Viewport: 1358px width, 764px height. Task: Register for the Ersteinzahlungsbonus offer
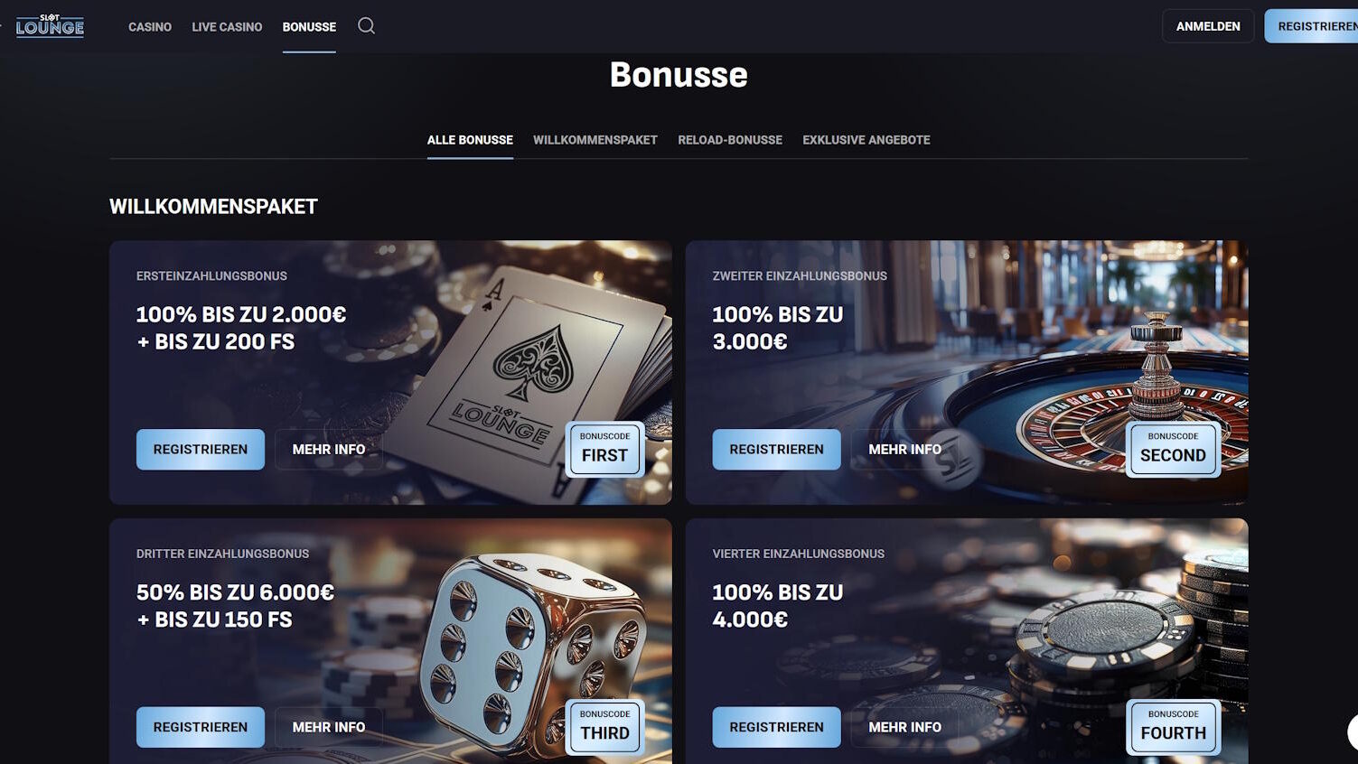point(201,449)
